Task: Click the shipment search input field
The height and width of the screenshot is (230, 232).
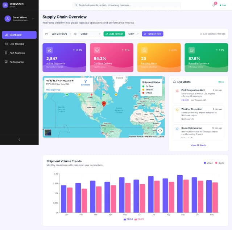Action: tap(127, 5)
